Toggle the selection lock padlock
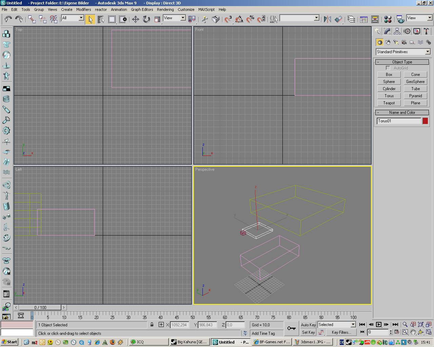The image size is (434, 347). coord(152,325)
